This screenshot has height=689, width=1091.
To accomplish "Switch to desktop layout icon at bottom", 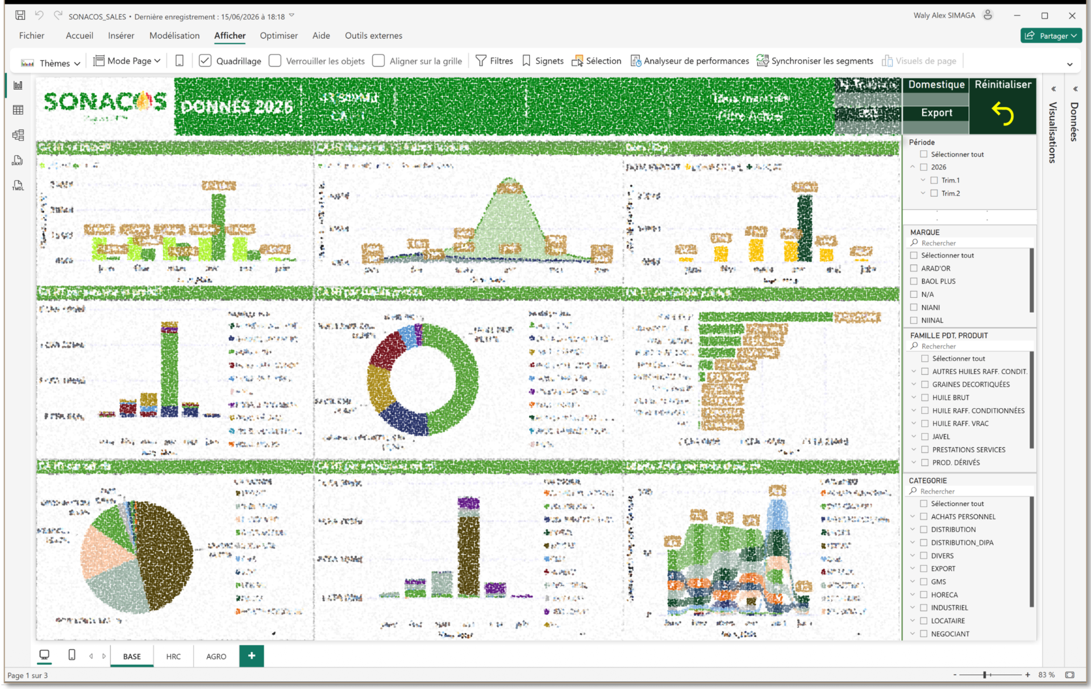I will point(44,655).
